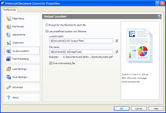Click the About label
Screen dimensions: 166x113
point(15,98)
